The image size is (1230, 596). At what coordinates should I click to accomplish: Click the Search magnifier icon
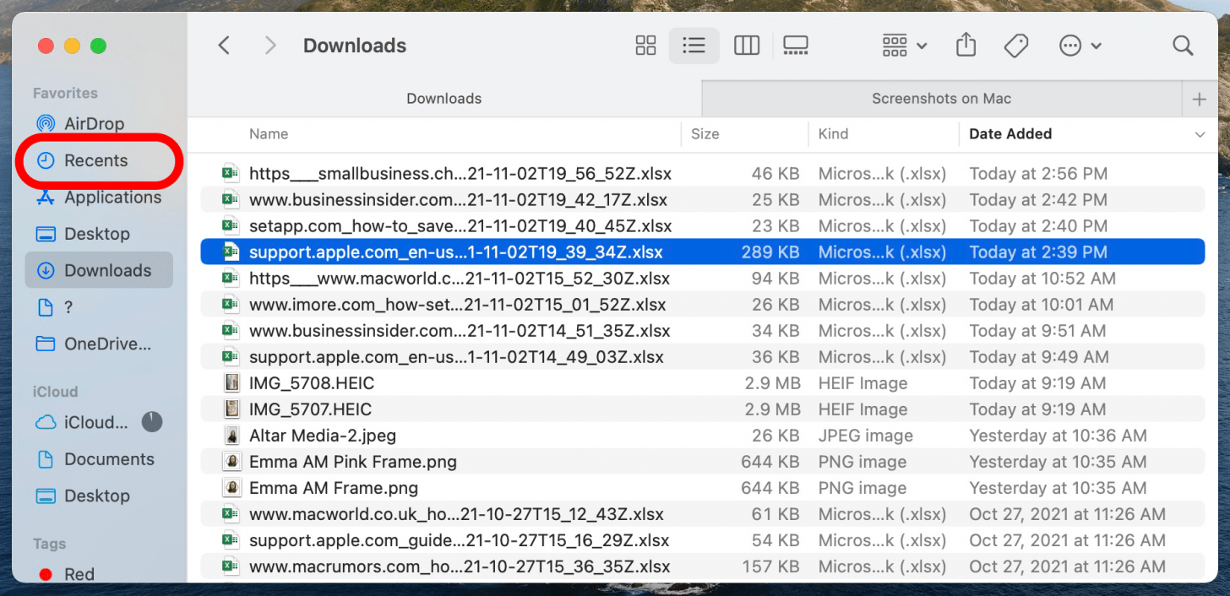pos(1183,46)
